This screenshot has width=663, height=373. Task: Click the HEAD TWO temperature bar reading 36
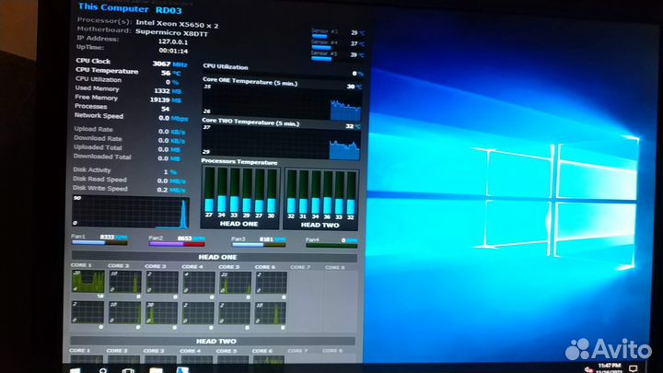point(327,192)
